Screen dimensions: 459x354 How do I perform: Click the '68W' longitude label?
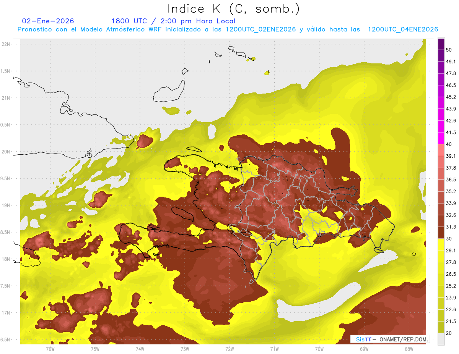coord(409,349)
